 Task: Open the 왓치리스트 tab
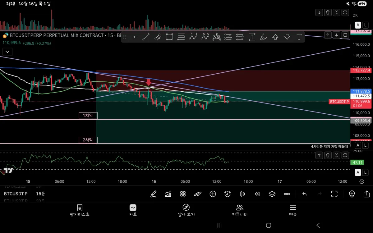click(80, 210)
